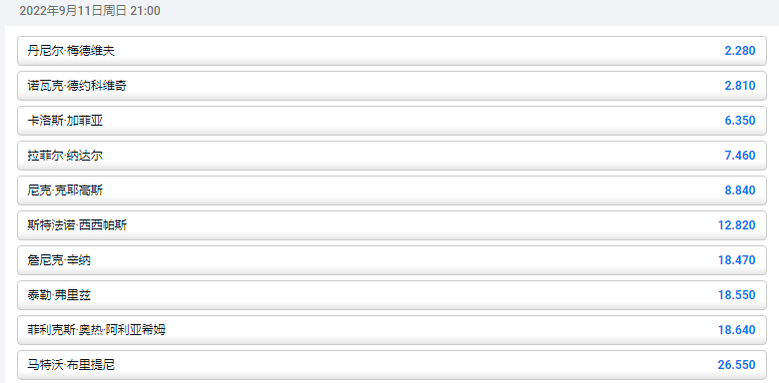Screen dimensions: 779x383
Task: Pick the 泰勒·弗里兹 row
Action: tap(391, 295)
